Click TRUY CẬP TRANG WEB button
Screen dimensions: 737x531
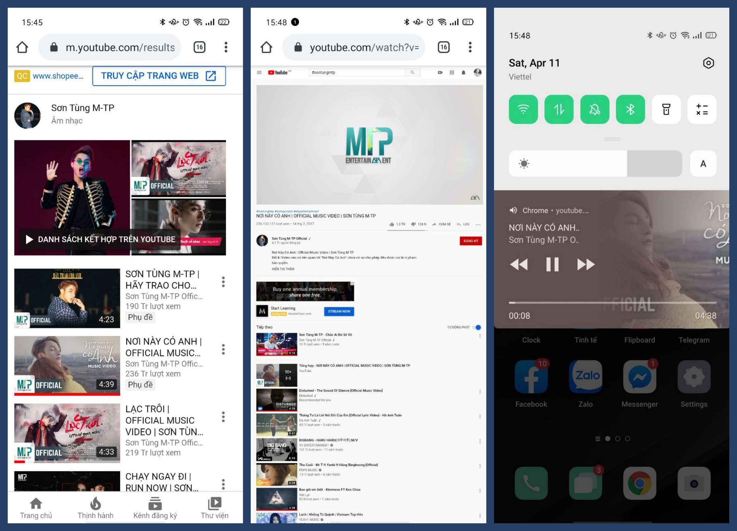(159, 76)
